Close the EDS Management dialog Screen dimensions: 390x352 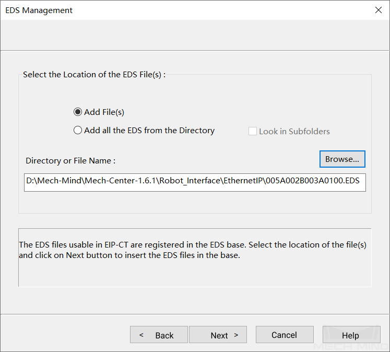pyautogui.click(x=378, y=10)
